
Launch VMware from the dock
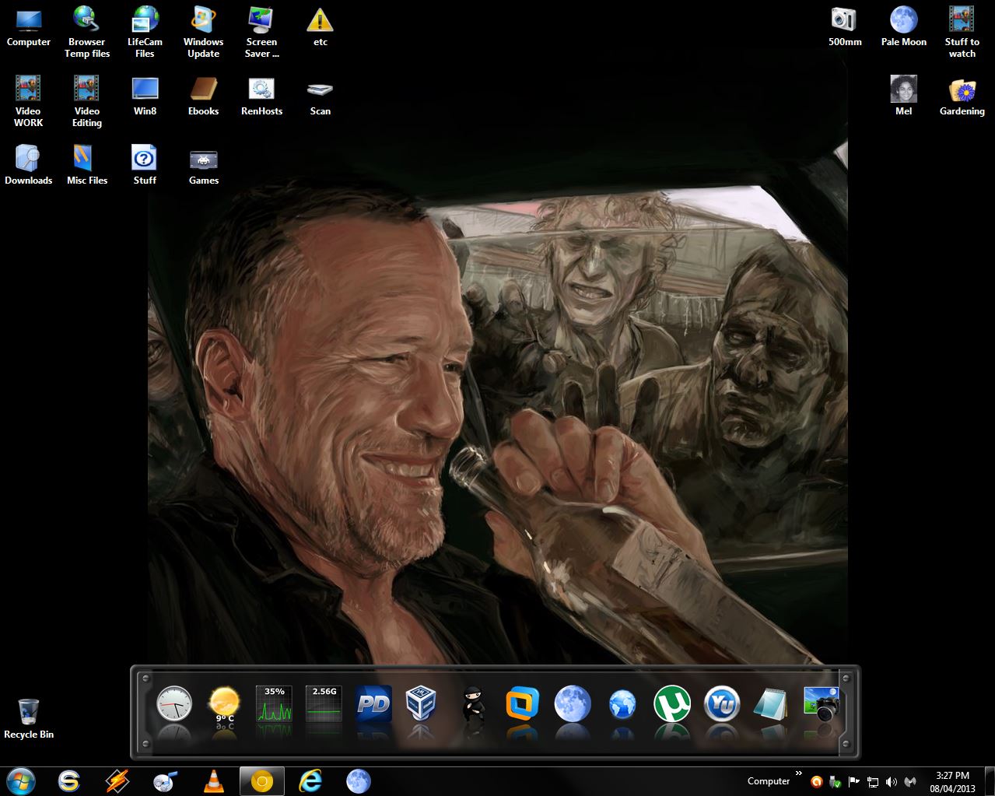tap(522, 704)
